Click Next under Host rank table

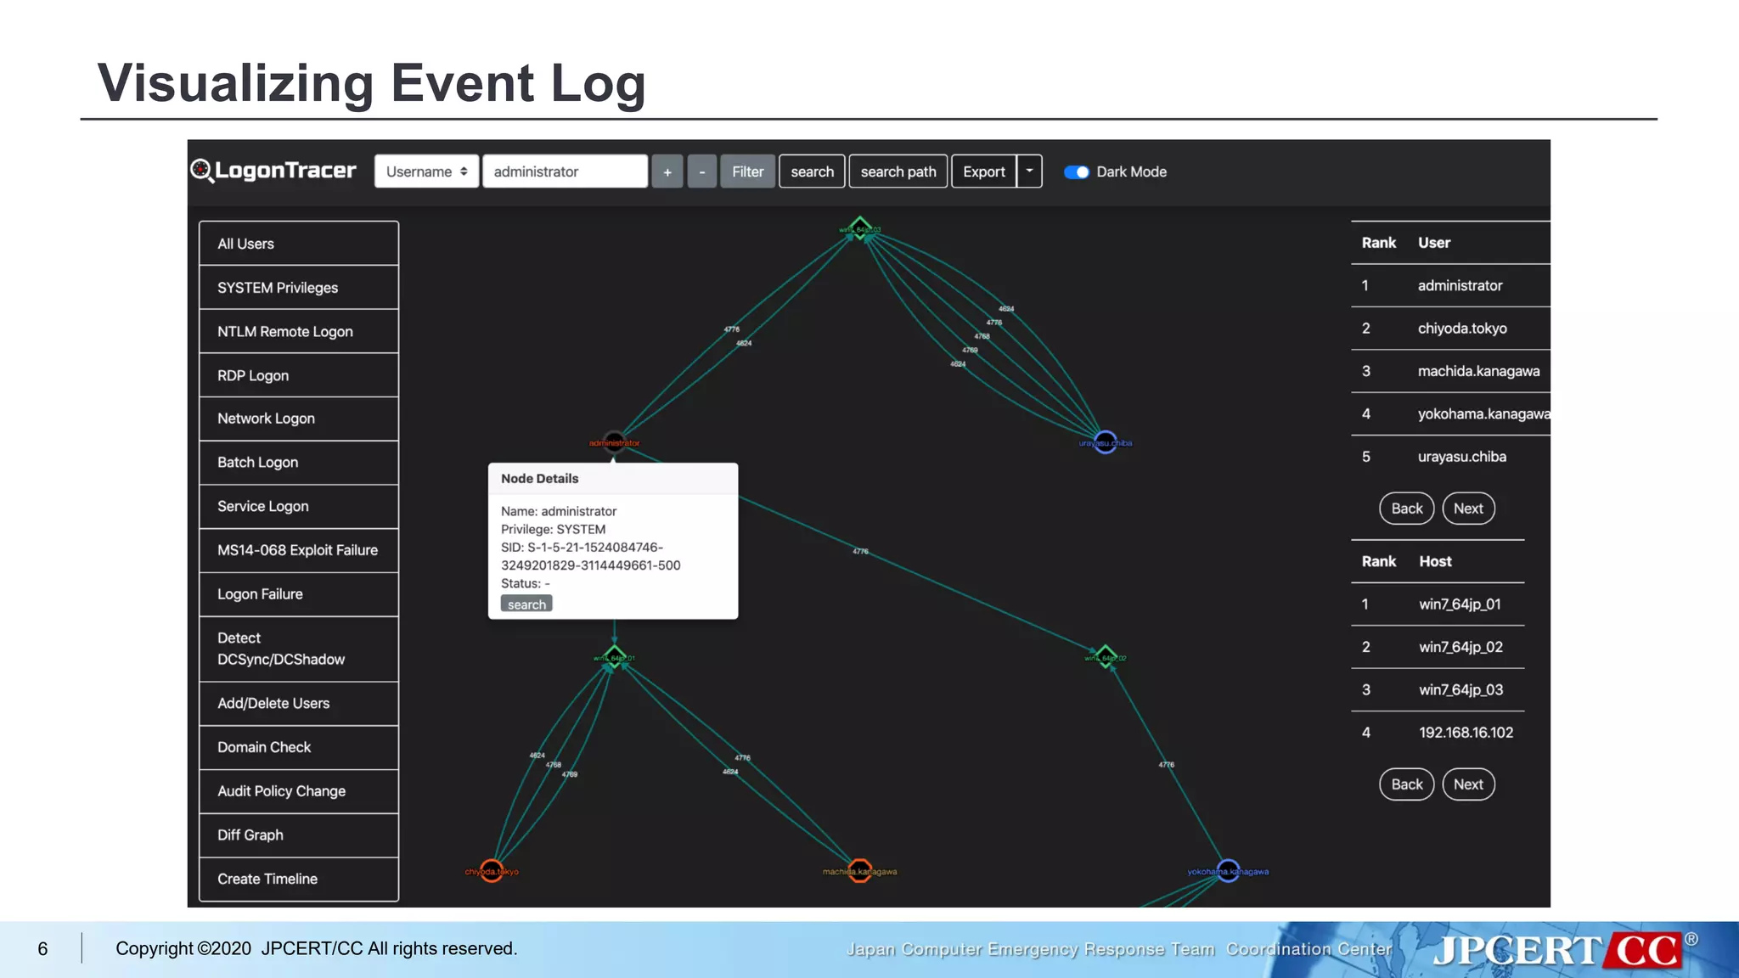[x=1468, y=784]
